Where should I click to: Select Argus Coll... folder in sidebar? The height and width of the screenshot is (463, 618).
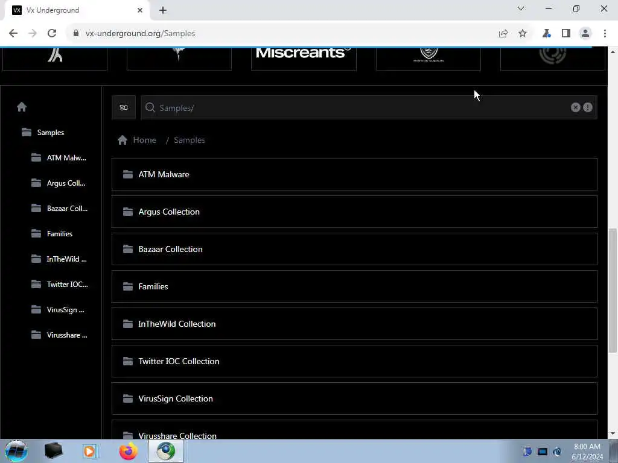58,183
